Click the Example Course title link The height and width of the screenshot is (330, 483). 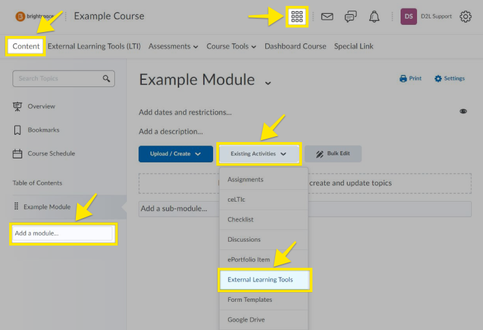(109, 16)
